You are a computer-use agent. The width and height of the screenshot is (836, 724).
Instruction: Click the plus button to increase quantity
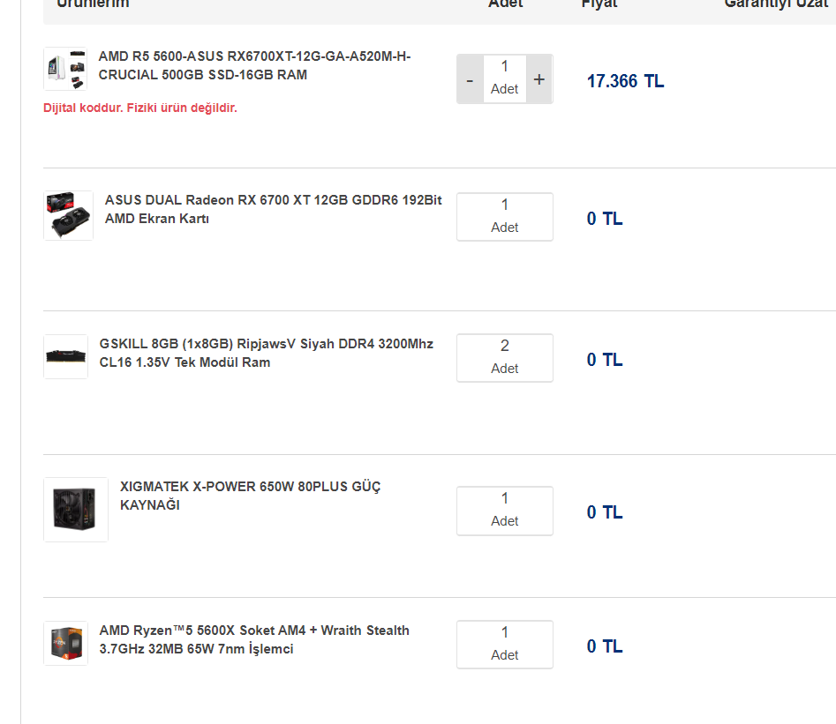point(539,79)
